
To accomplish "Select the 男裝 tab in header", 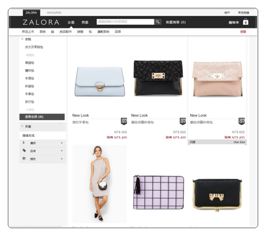I will point(85,23).
